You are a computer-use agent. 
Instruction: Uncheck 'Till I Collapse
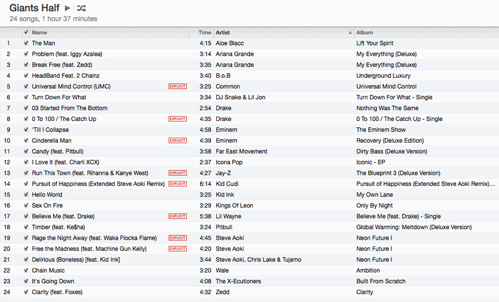pyautogui.click(x=26, y=130)
